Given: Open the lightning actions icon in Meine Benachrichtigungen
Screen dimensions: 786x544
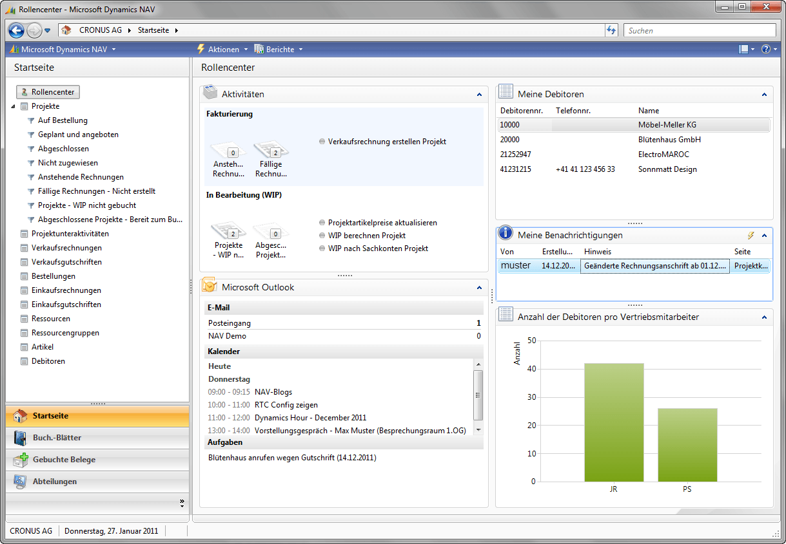Looking at the screenshot, I should [751, 236].
